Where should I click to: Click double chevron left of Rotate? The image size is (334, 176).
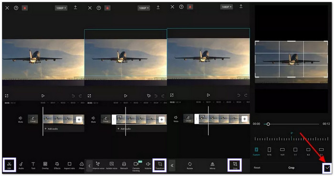pos(172,165)
